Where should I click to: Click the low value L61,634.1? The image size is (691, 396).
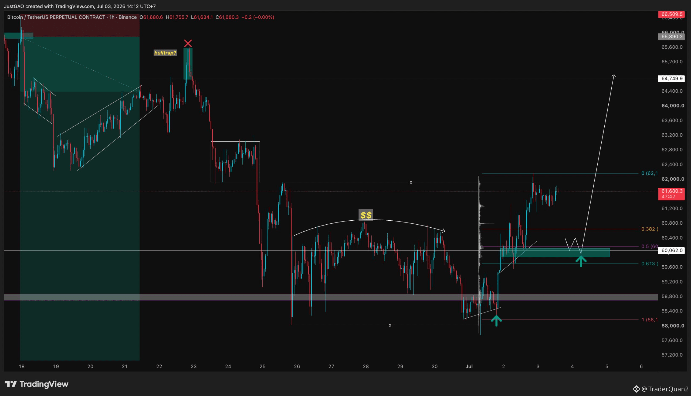click(x=202, y=17)
